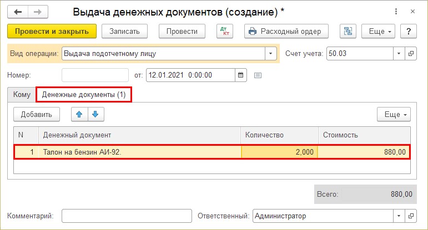The image size is (428, 230).
Task: Move row up with blue arrow
Action: coord(79,114)
